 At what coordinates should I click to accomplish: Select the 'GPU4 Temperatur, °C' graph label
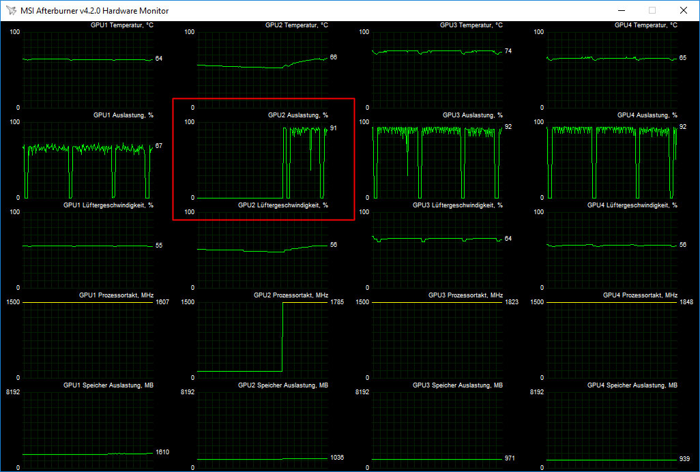pos(645,25)
